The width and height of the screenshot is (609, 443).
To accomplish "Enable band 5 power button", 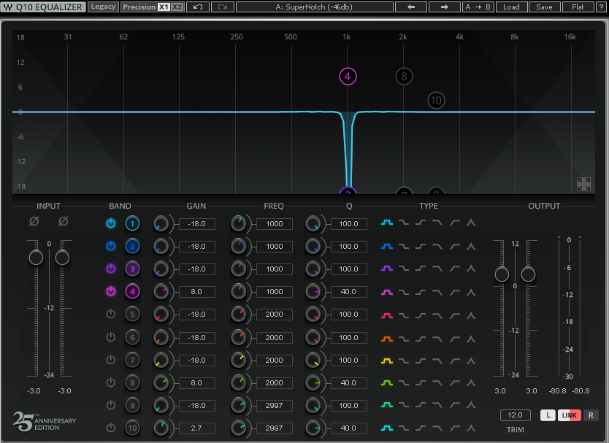I will click(111, 314).
